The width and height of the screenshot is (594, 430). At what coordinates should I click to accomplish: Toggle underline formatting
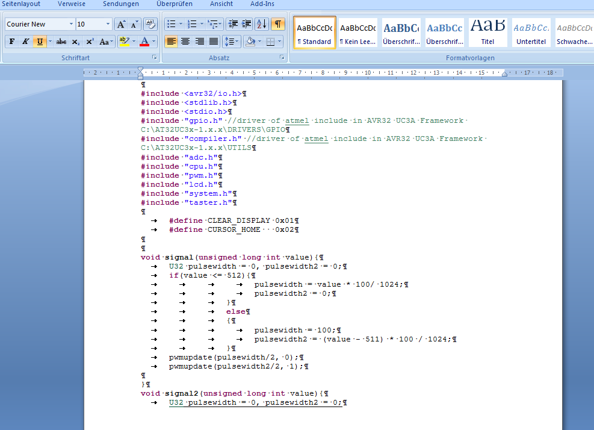[x=40, y=42]
